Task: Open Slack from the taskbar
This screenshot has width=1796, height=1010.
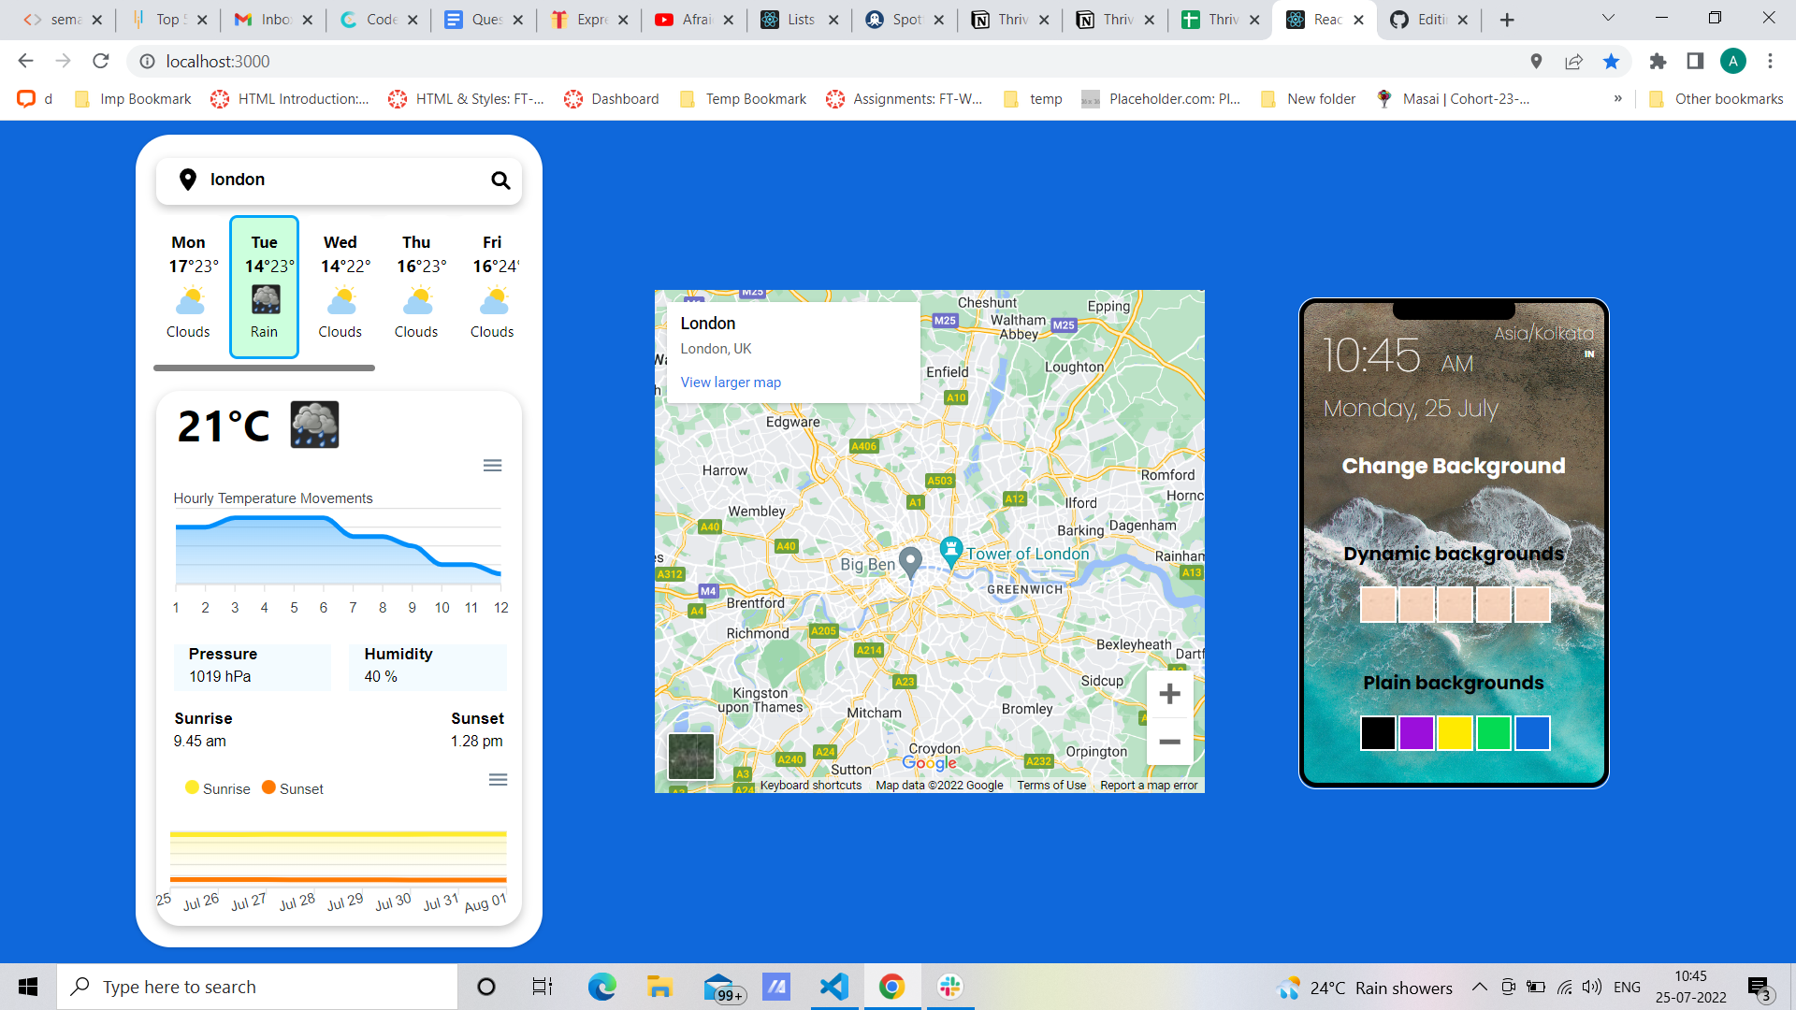Action: (x=949, y=987)
